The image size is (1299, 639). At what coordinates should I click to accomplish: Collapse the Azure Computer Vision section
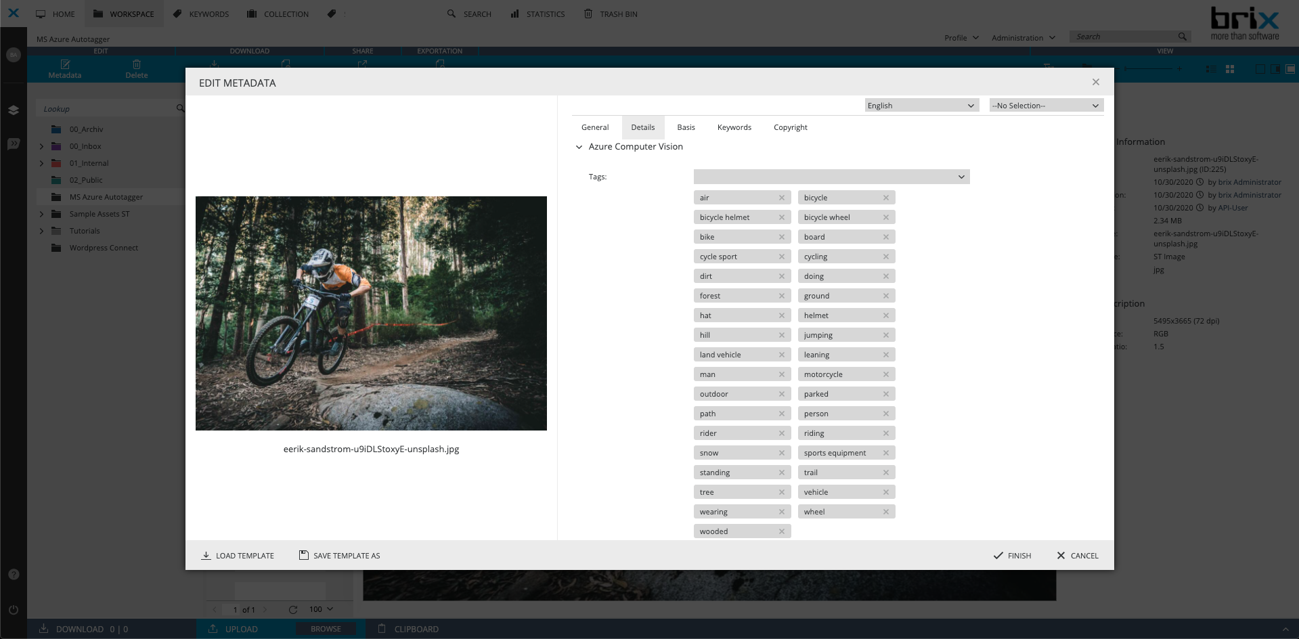[x=579, y=147]
